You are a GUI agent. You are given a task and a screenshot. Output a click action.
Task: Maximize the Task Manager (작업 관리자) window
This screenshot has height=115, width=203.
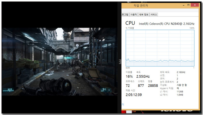188,5
